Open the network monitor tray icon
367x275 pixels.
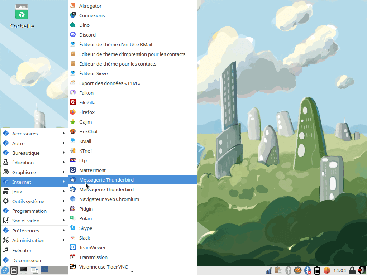click(x=269, y=271)
